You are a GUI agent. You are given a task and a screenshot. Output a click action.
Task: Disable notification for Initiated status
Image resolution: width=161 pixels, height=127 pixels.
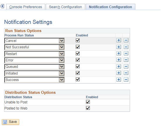(78, 73)
